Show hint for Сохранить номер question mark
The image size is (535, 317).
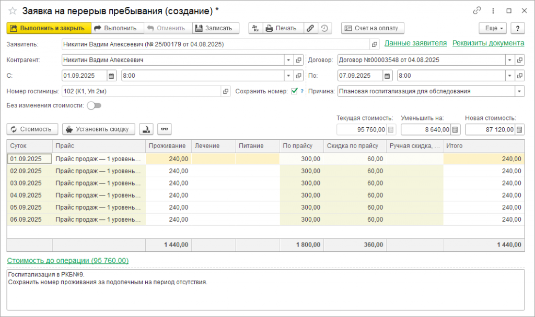302,91
